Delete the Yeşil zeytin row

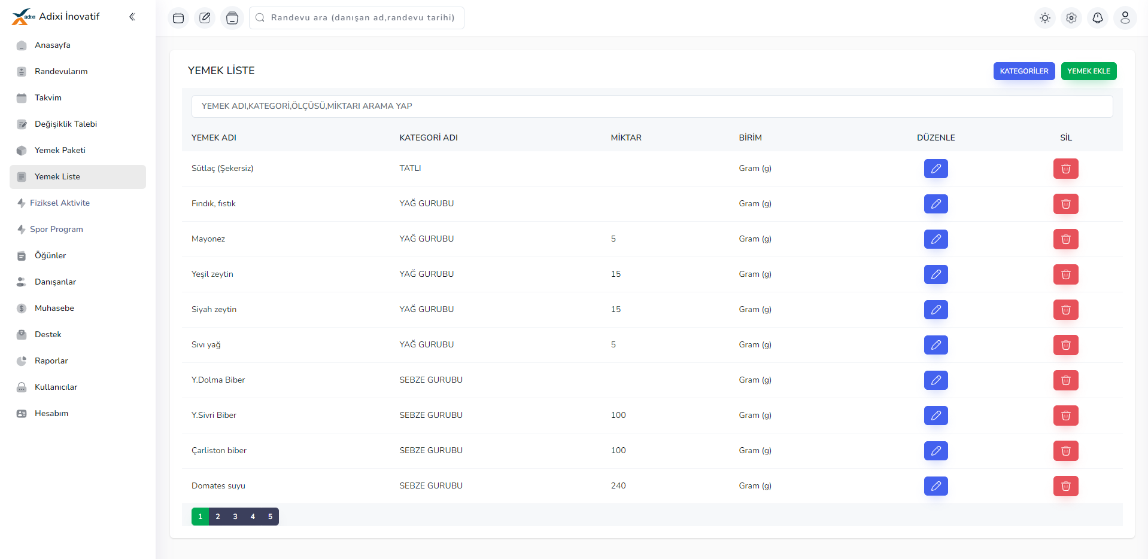click(x=1066, y=274)
